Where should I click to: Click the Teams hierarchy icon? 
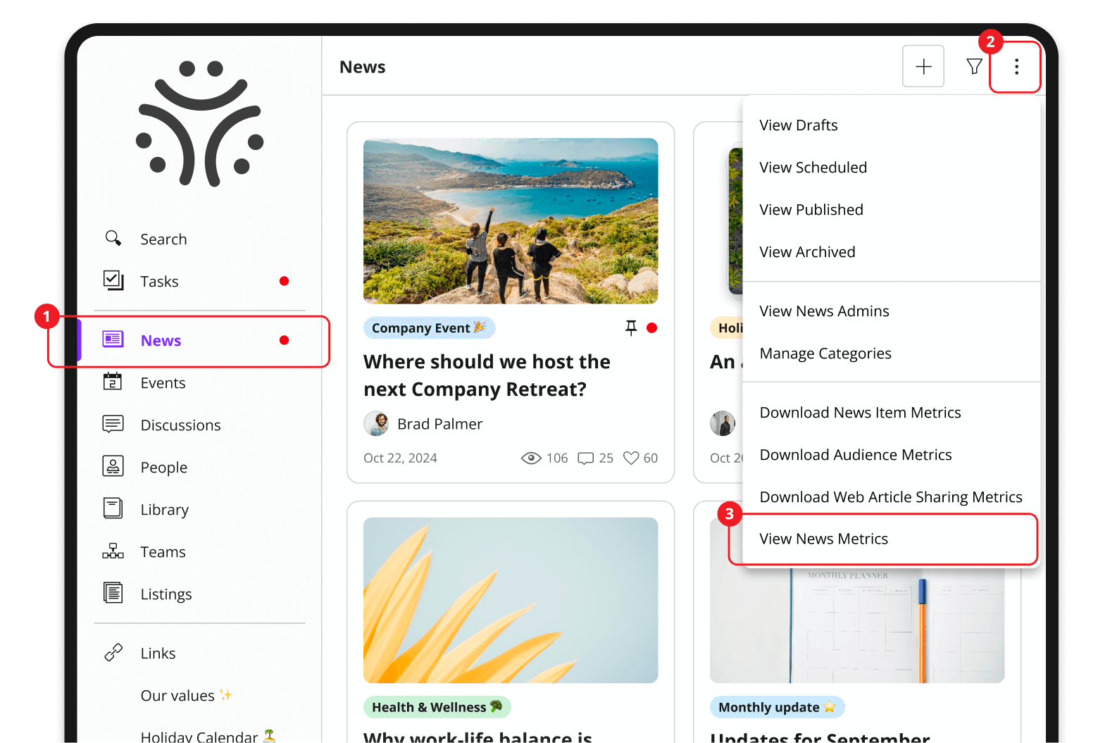pos(113,551)
